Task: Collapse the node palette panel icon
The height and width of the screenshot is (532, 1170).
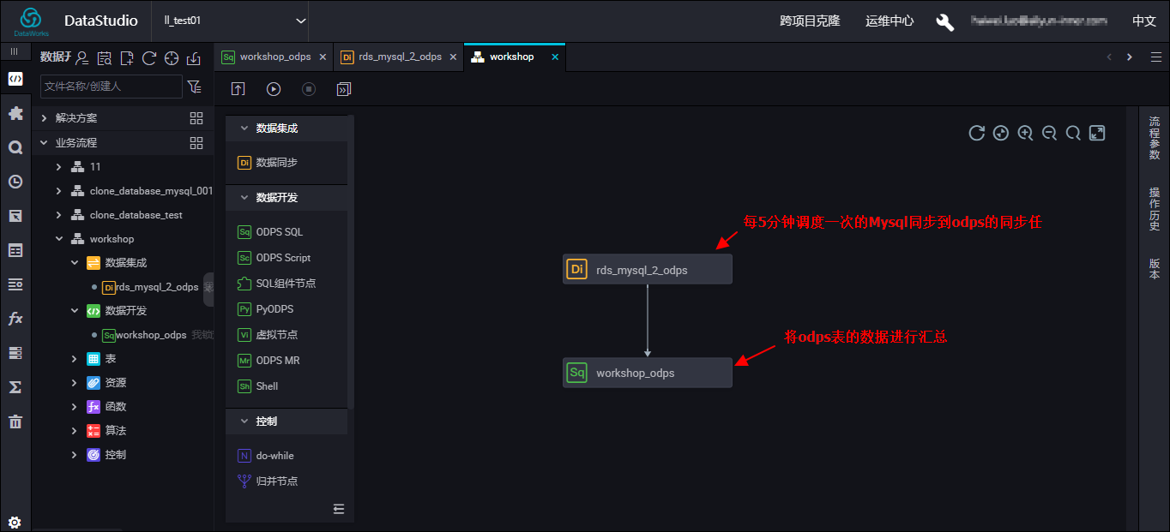Action: tap(339, 509)
